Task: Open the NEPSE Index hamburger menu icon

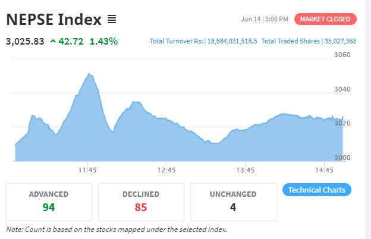Action: pos(112,19)
